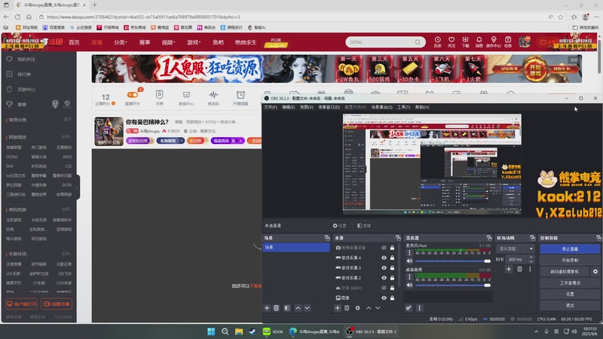603x339 pixels.
Task: Open 桌面音频 channel options menu
Action: pyautogui.click(x=409, y=276)
